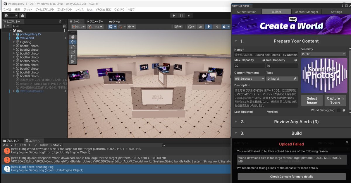Screen dimensions: 351x183
Task: Collapse the 001 scene in hierarchy
Action: click(11, 30)
